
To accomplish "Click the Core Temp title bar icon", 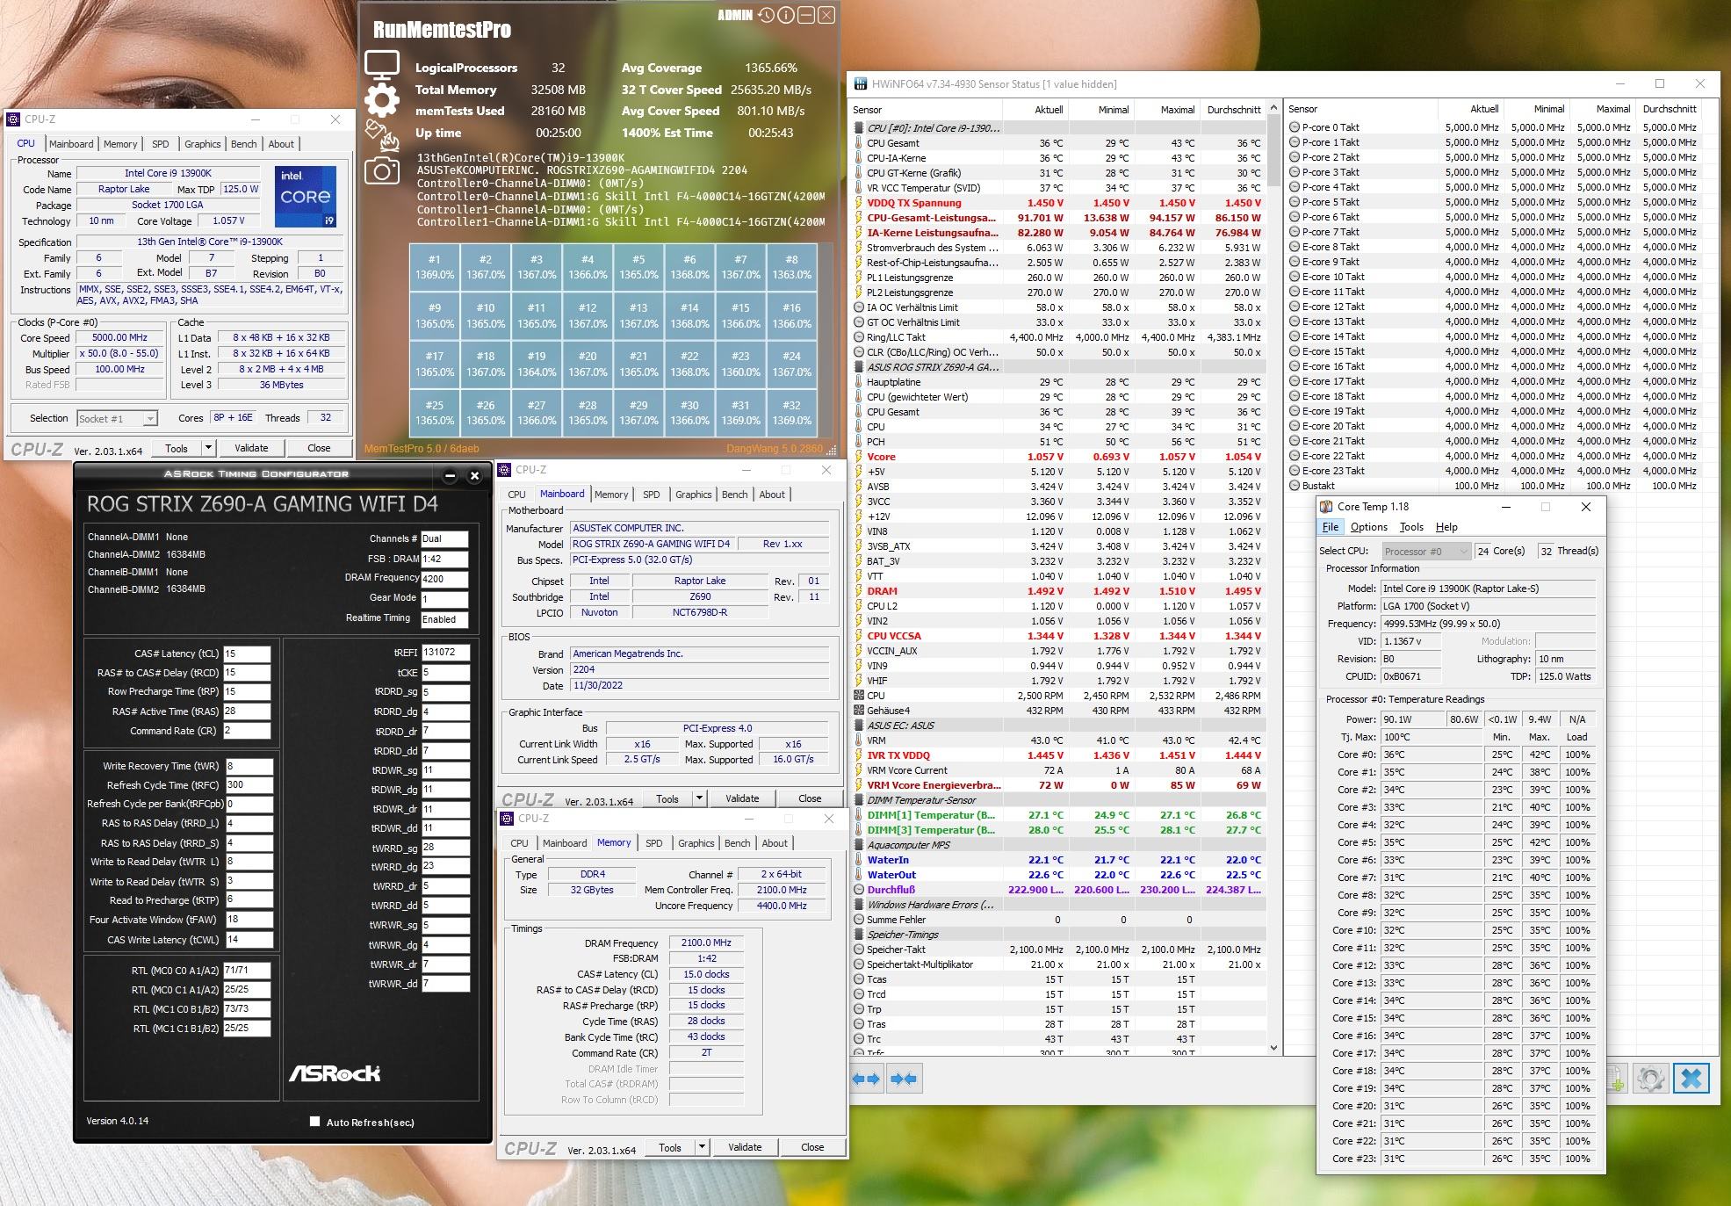I will click(x=1326, y=507).
